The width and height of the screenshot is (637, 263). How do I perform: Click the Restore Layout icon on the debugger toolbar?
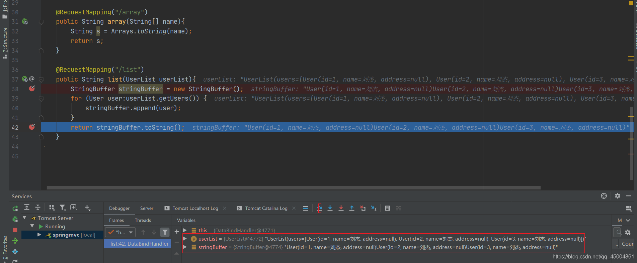(629, 209)
